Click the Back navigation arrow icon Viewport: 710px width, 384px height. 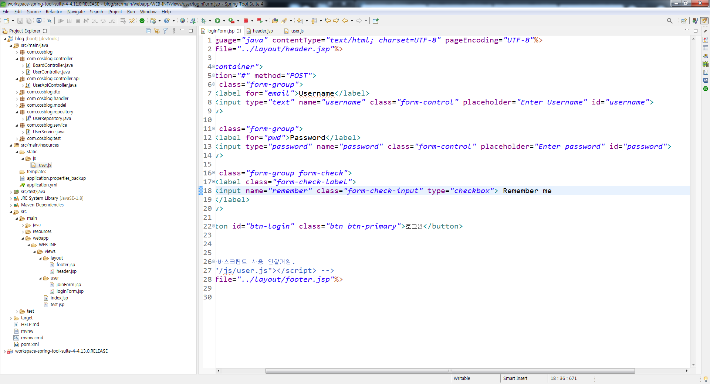pyautogui.click(x=345, y=21)
